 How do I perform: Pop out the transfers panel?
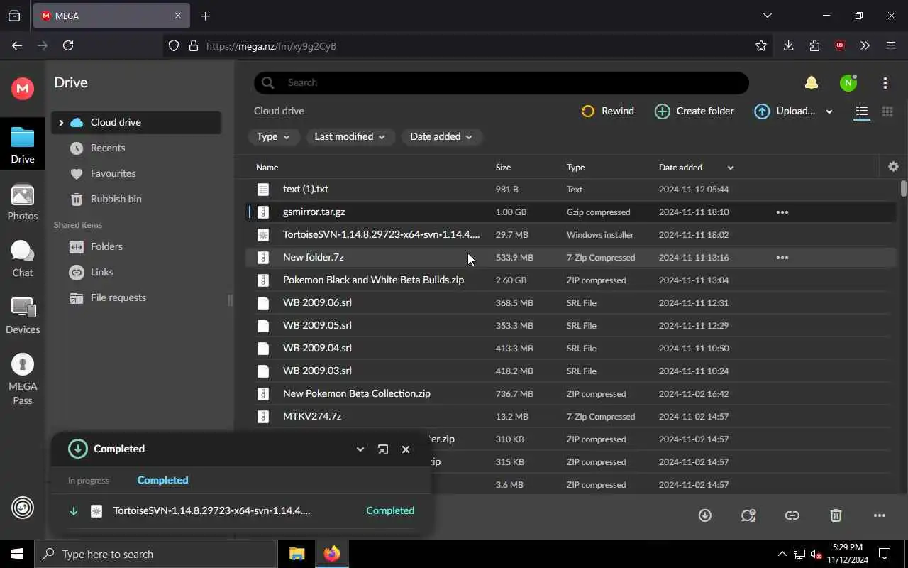[x=383, y=449]
